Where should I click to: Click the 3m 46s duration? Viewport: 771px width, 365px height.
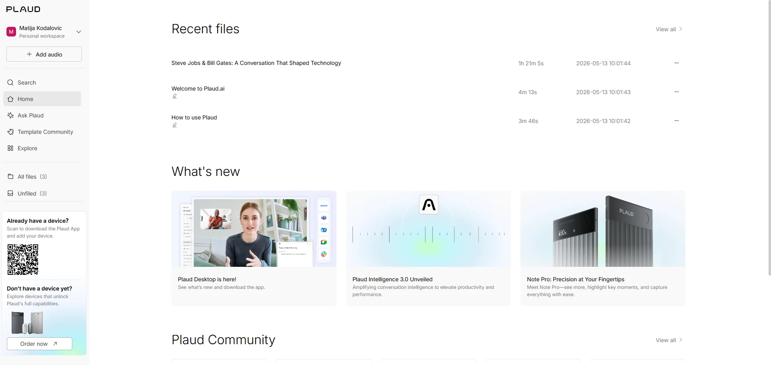[x=528, y=121]
